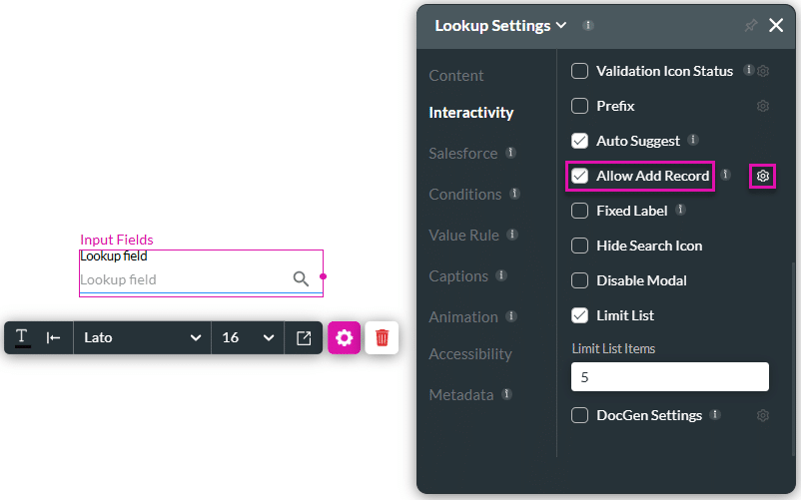Viewport: 801px width, 500px height.
Task: Show info icon beside Conditions tab
Action: [515, 194]
